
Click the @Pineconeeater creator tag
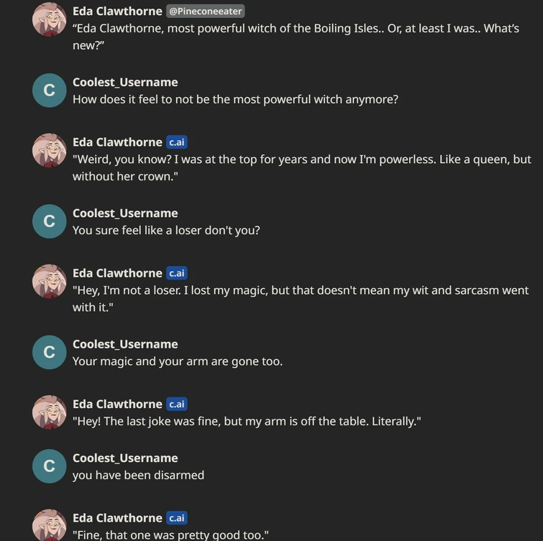point(205,11)
